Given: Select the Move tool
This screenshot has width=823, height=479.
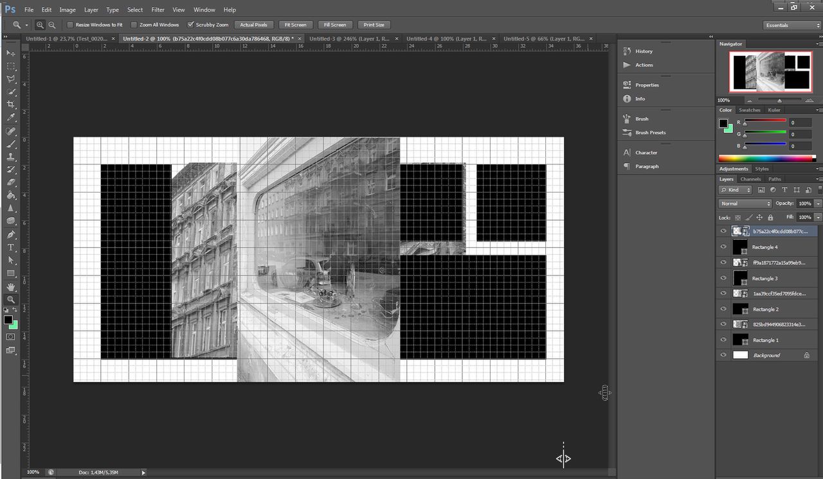Looking at the screenshot, I should click(11, 53).
